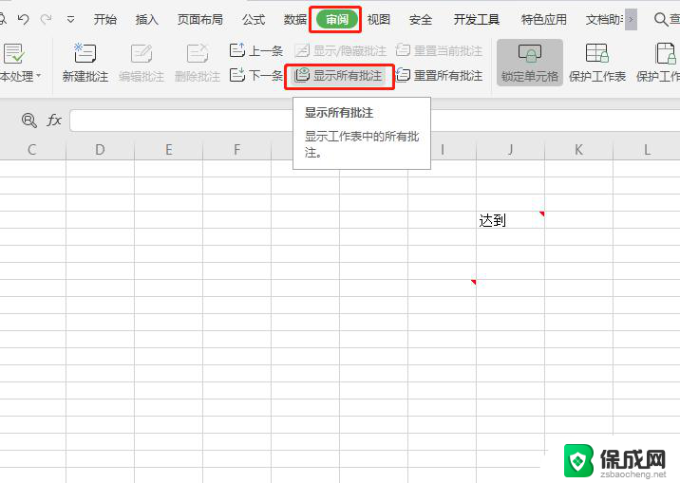This screenshot has height=483, width=680.
Task: Select column J header
Action: (x=510, y=149)
